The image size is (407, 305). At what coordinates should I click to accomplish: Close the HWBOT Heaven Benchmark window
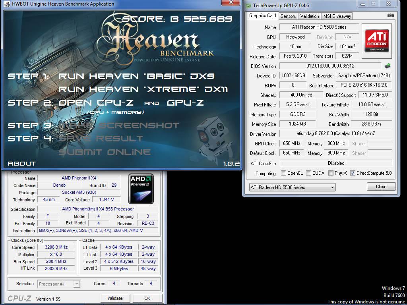[231, 3]
